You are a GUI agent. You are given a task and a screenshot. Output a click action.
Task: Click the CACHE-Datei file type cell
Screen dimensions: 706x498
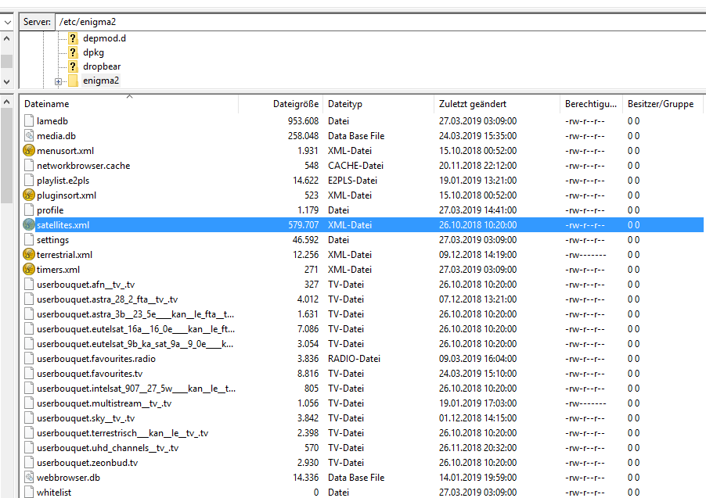(355, 166)
